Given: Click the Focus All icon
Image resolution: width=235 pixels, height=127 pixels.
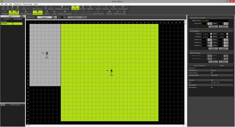Looking at the screenshot, I should click(114, 8).
